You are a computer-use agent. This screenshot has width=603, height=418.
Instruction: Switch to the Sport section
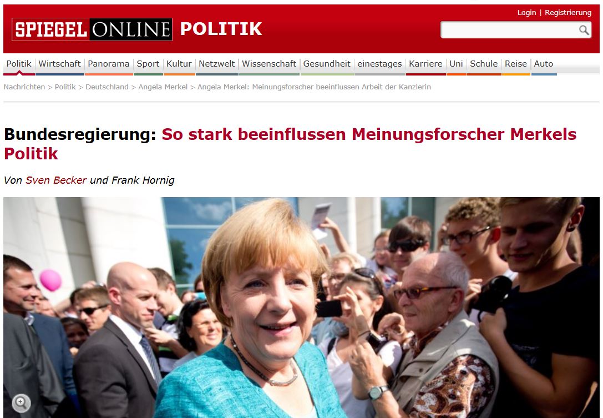(x=148, y=63)
